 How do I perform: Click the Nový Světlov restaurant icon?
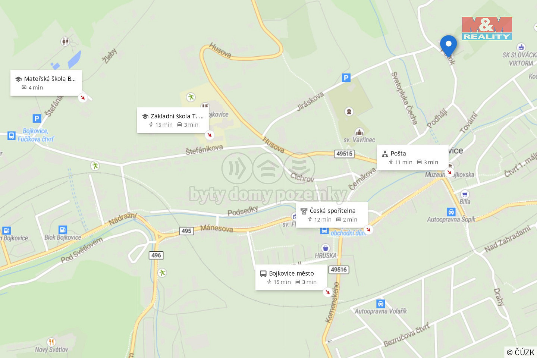pos(51,342)
